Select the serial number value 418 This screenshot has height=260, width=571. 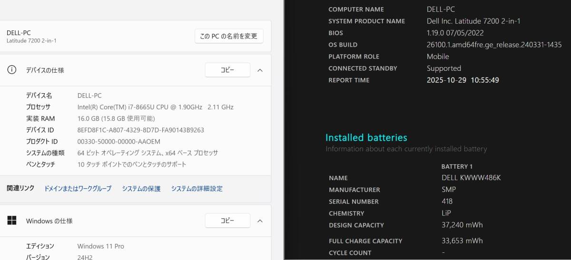[447, 202]
